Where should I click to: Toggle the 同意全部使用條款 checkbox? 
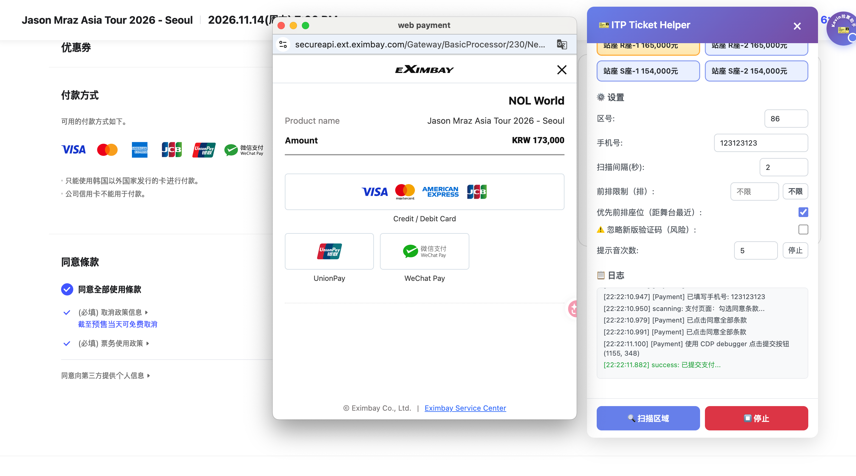tap(67, 289)
